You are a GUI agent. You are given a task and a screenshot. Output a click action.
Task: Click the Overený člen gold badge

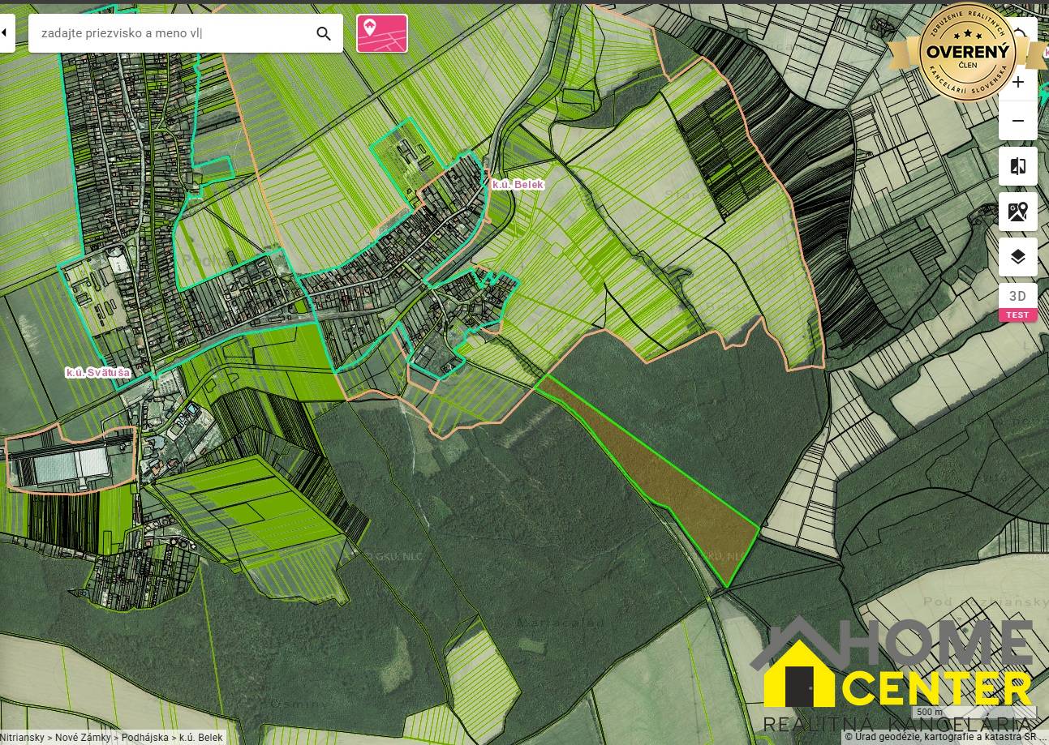click(968, 52)
